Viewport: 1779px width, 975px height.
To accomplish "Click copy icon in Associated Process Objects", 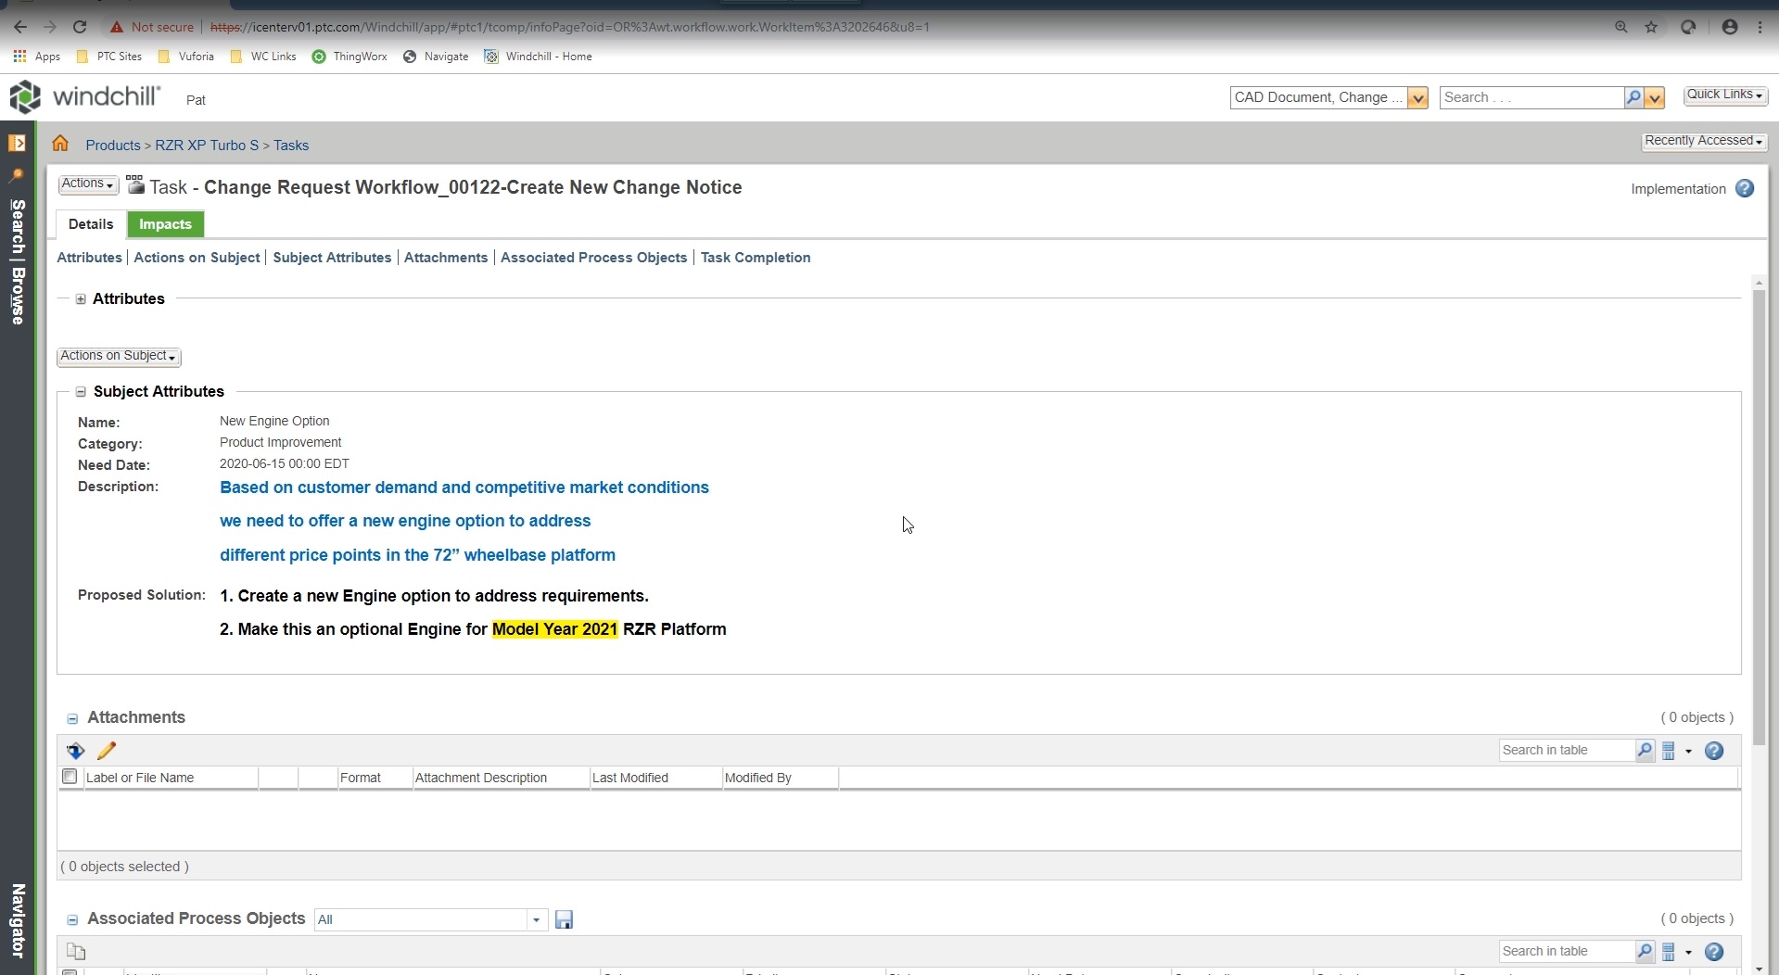I will click(76, 952).
